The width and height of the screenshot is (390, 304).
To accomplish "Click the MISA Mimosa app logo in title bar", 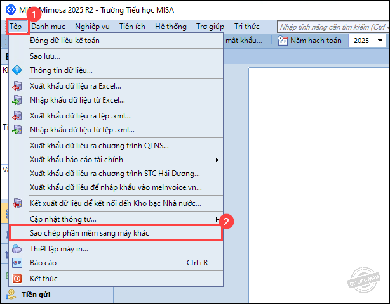I will tap(11, 10).
